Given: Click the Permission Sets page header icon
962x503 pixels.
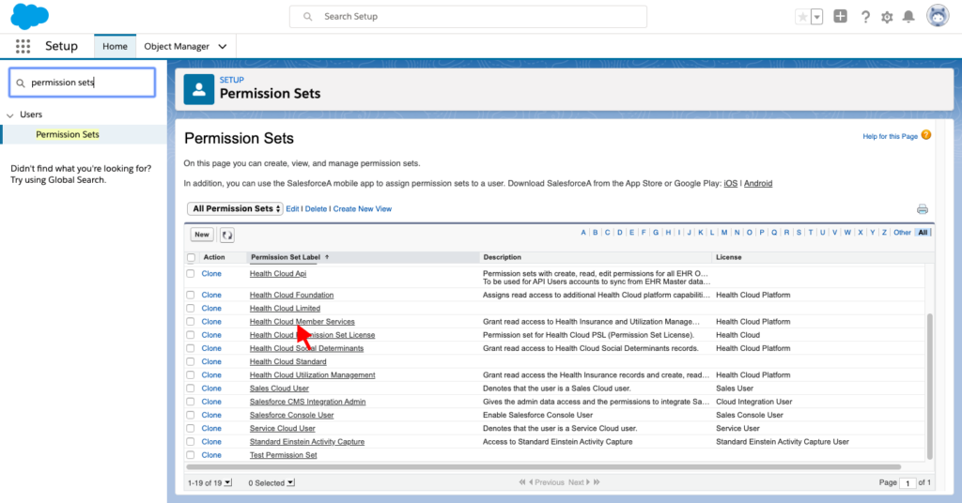Looking at the screenshot, I should pos(199,89).
